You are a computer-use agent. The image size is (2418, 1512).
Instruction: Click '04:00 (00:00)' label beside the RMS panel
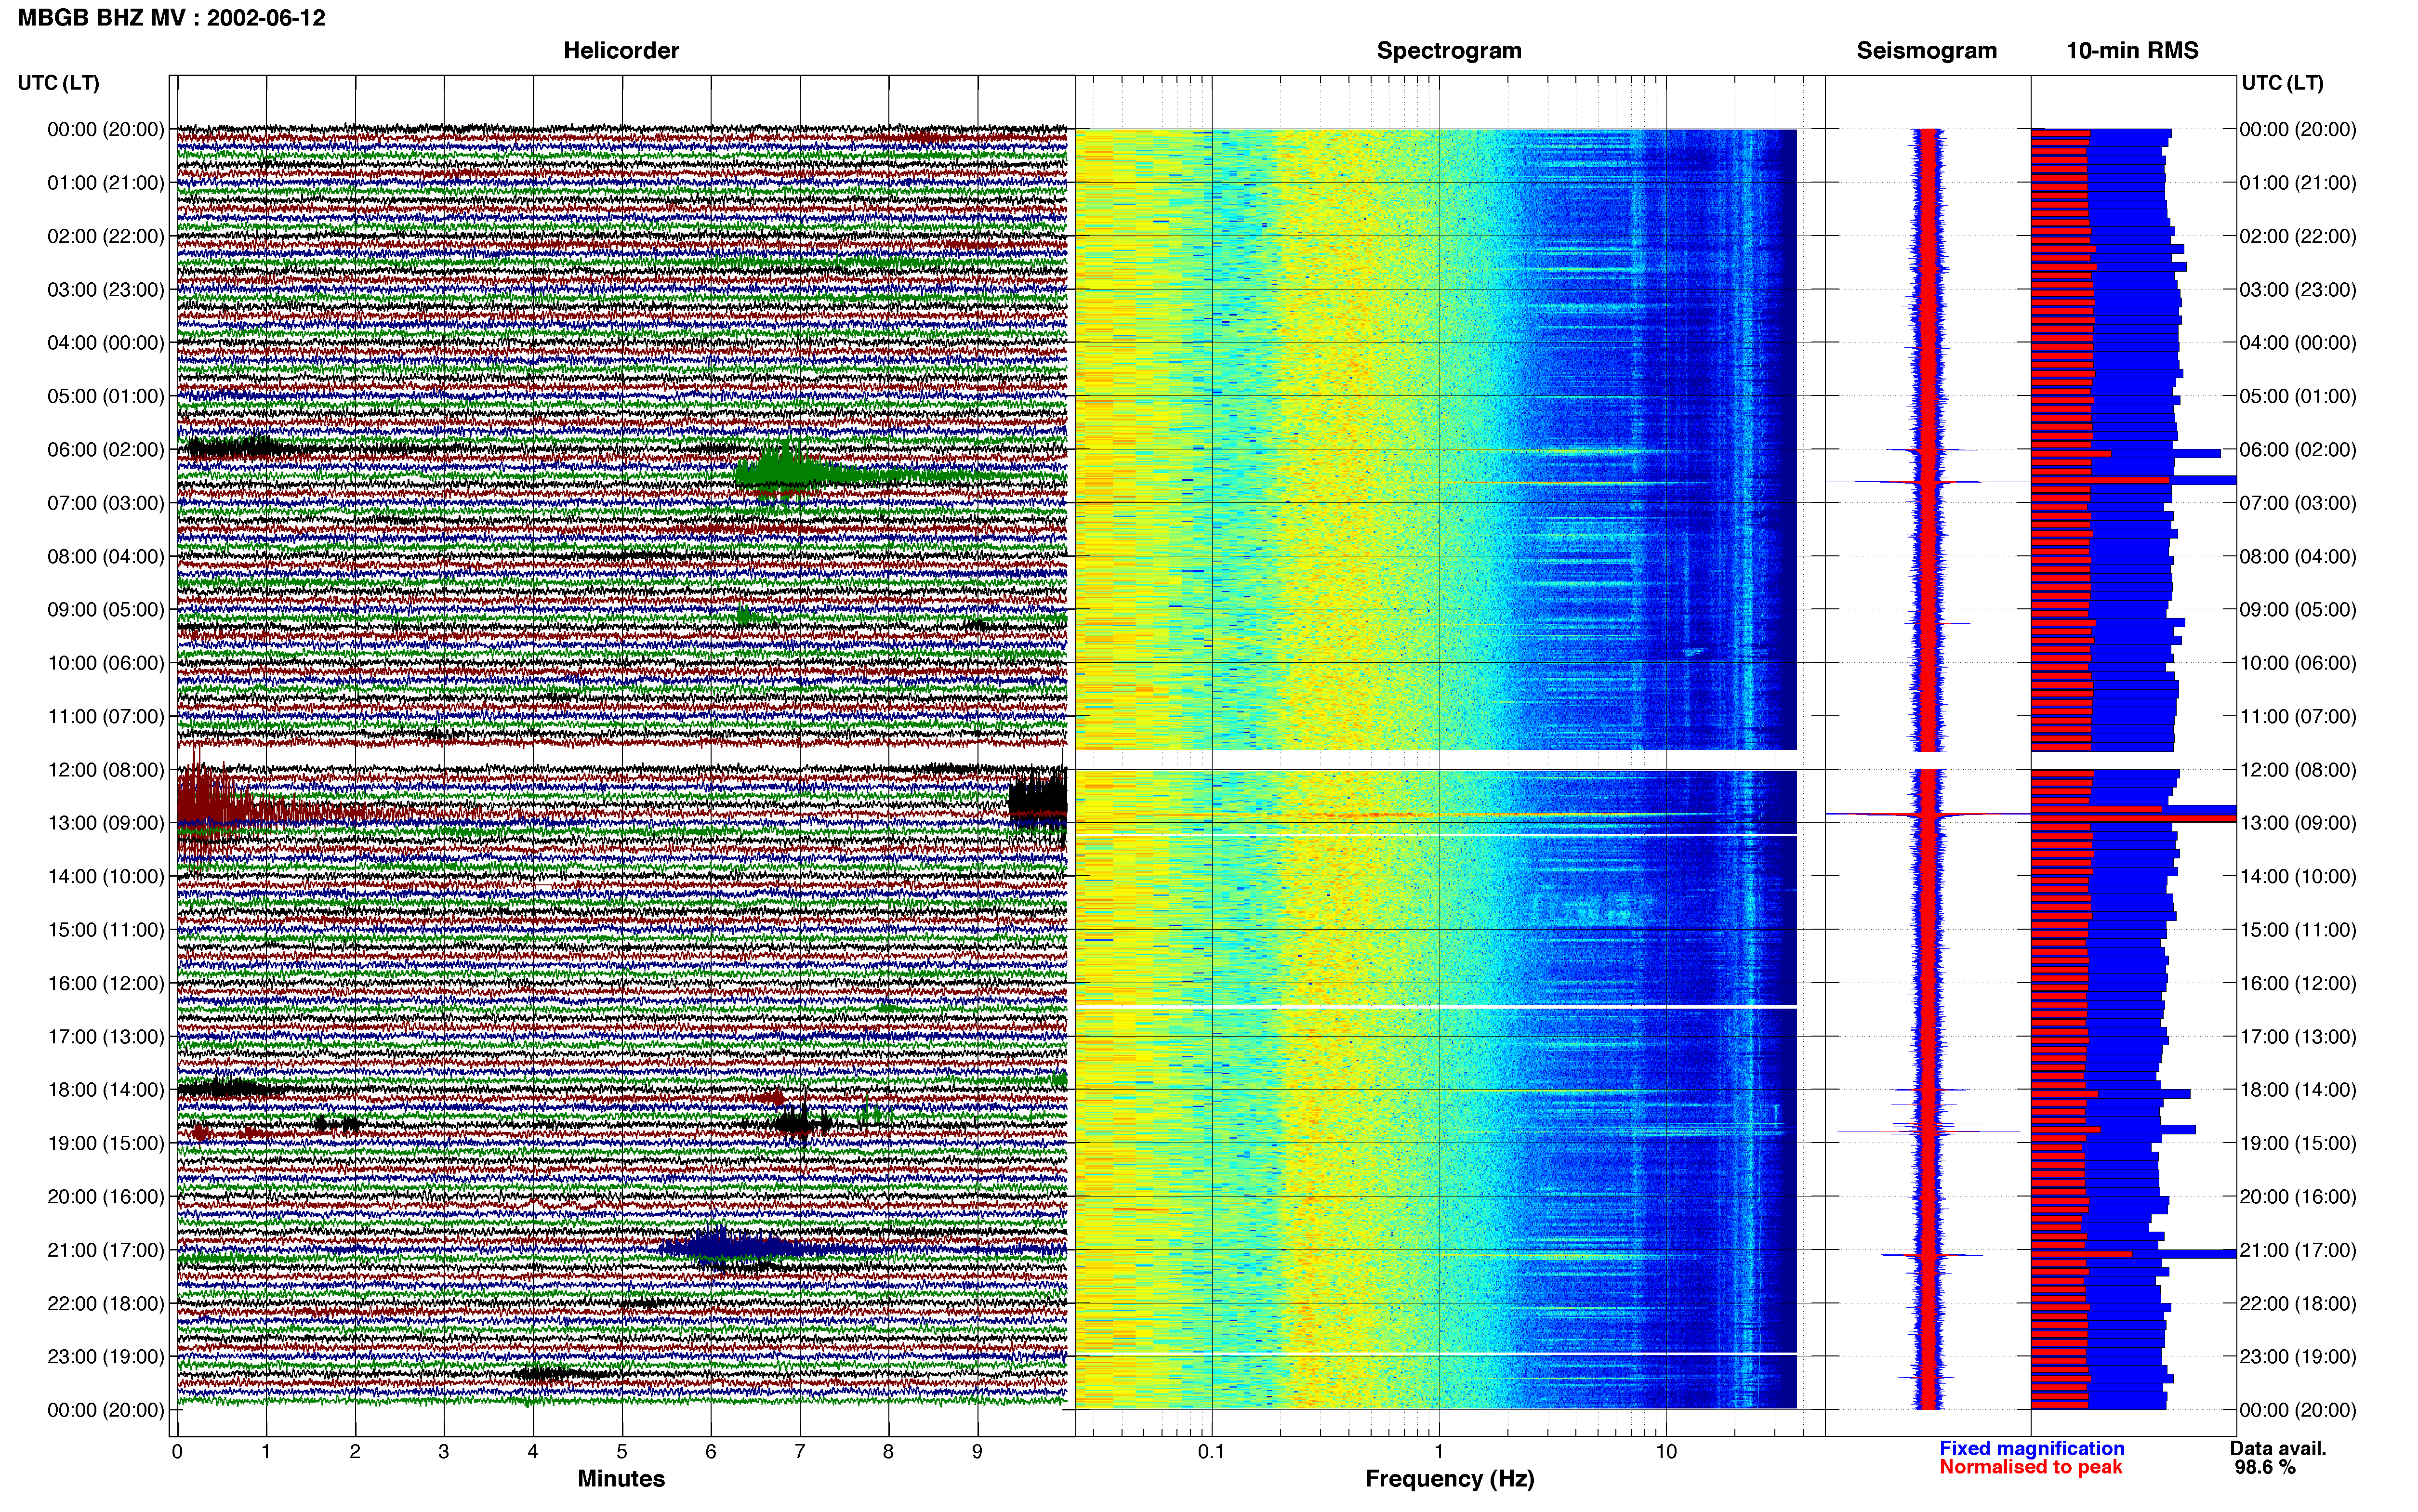pyautogui.click(x=2298, y=343)
